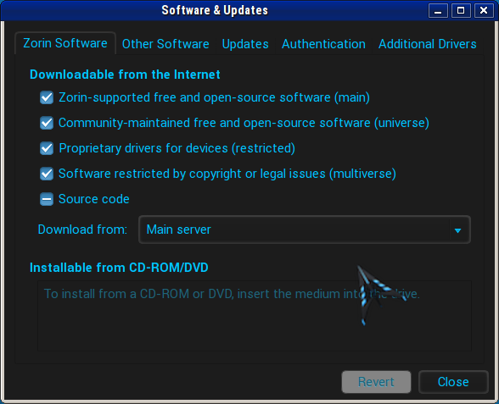Disable multiverse software checkbox

47,174
